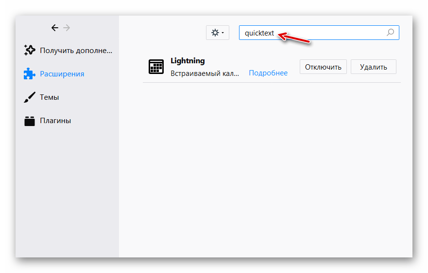Remove Lightning using the Удалить button
428x273 pixels.
tap(374, 67)
